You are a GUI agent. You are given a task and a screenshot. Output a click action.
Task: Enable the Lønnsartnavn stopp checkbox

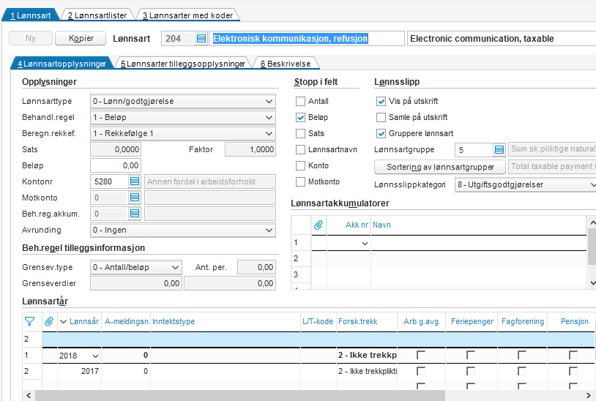tap(300, 149)
